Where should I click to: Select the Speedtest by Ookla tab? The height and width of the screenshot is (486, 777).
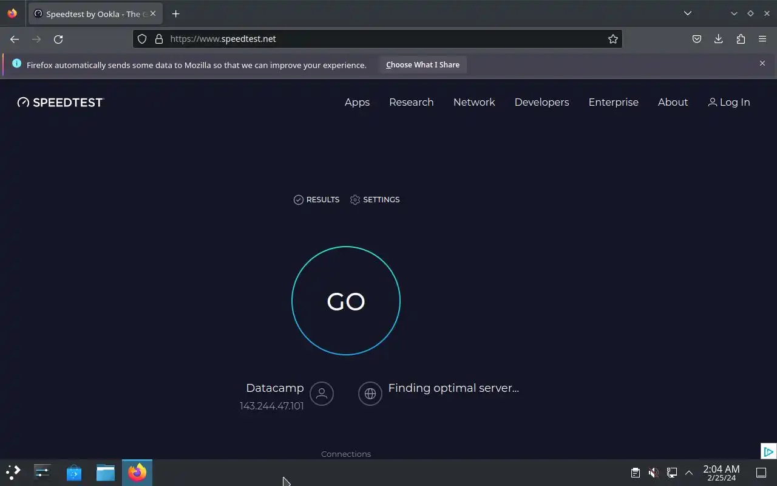point(95,14)
